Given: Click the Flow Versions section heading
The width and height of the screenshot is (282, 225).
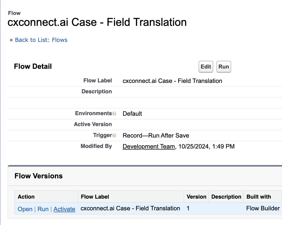Looking at the screenshot, I should click(39, 176).
